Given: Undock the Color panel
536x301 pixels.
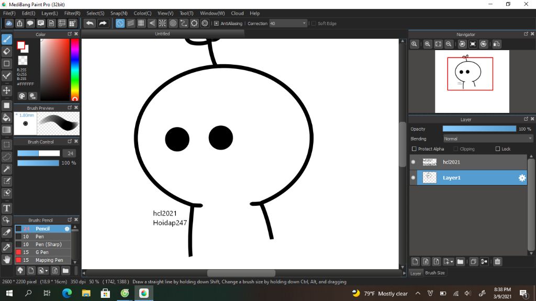Looking at the screenshot, I should [x=70, y=34].
